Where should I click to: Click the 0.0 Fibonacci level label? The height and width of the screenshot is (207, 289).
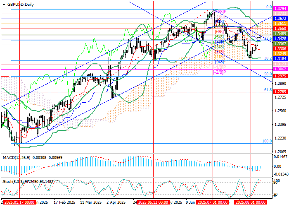pyautogui.click(x=269, y=7)
